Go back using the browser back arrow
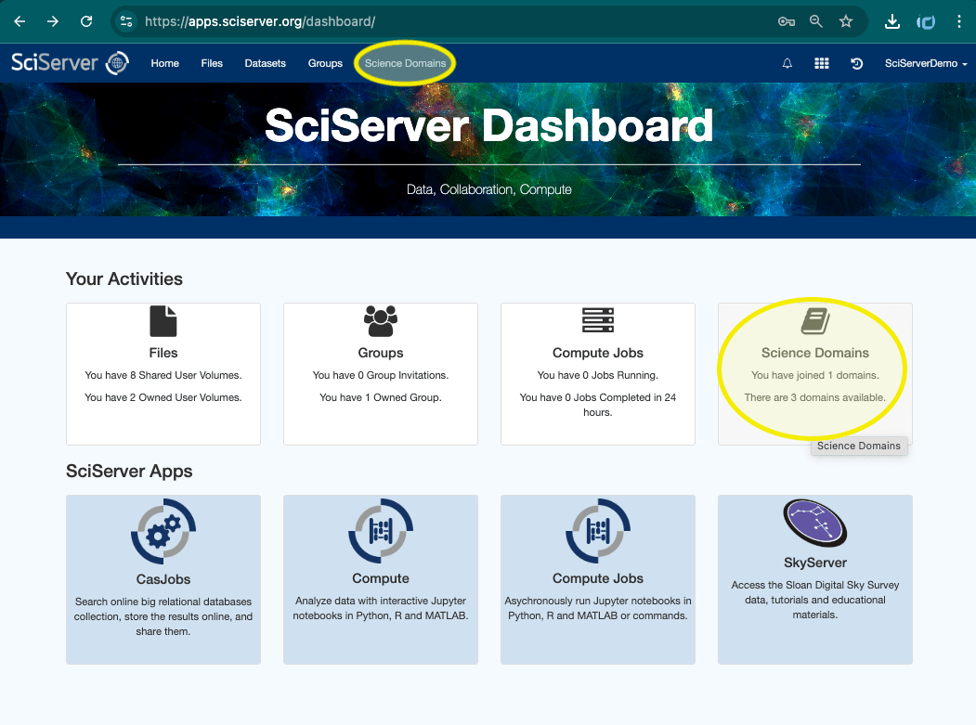The width and height of the screenshot is (976, 725). click(x=20, y=21)
